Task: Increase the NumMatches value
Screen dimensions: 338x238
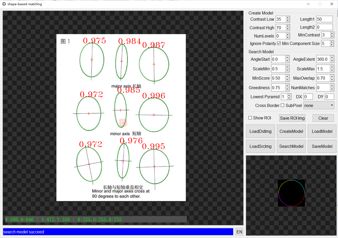Action: 332,86
